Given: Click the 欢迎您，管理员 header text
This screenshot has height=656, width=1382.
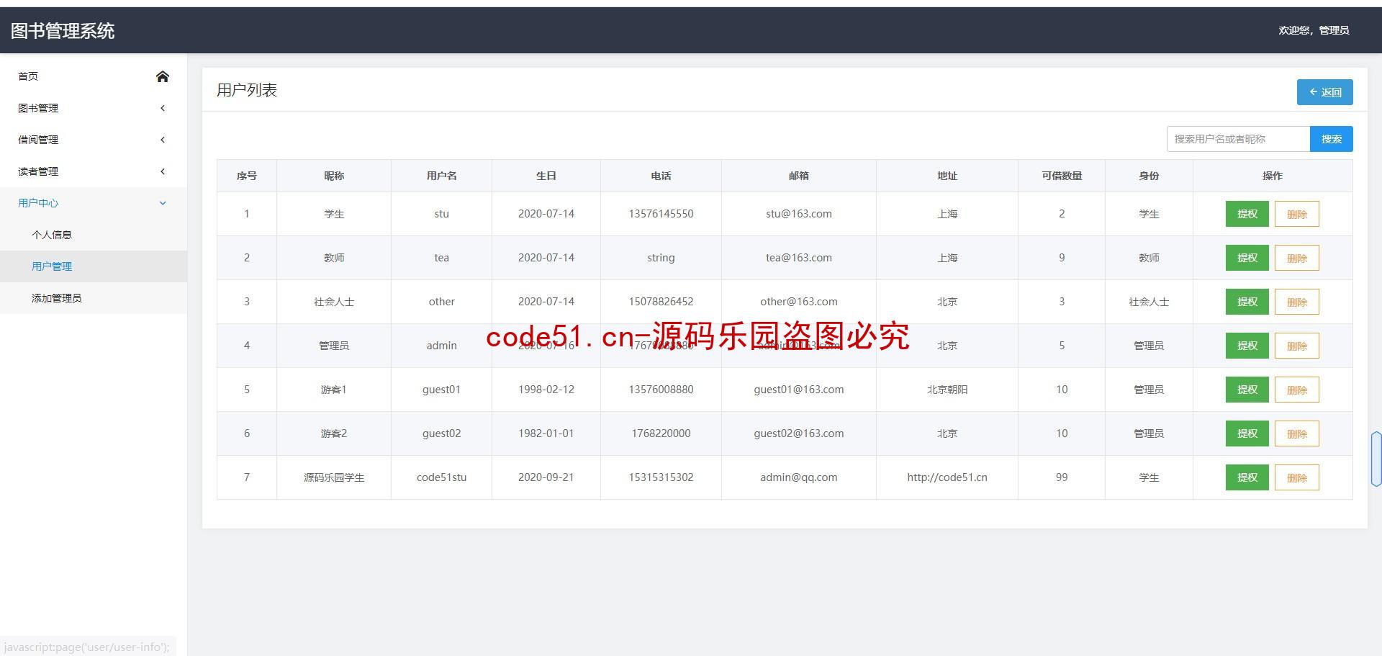Looking at the screenshot, I should 1314,30.
